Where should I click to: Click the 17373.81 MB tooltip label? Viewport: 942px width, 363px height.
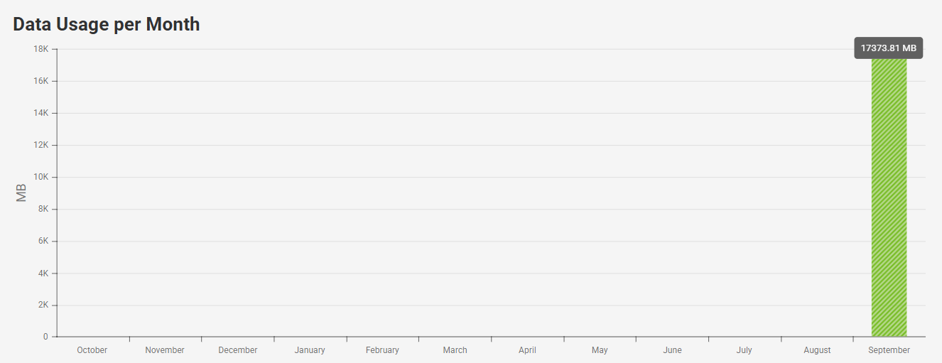[888, 48]
